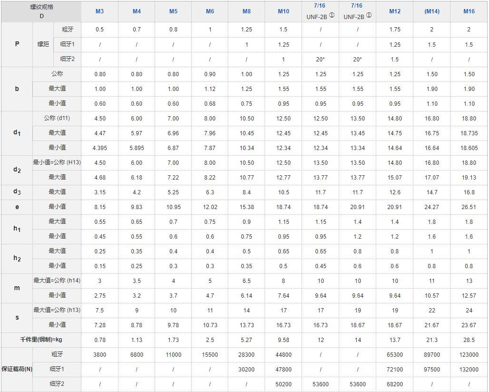The height and width of the screenshot is (392, 489).
Task: Click the 44800 proof load cell
Action: [284, 355]
